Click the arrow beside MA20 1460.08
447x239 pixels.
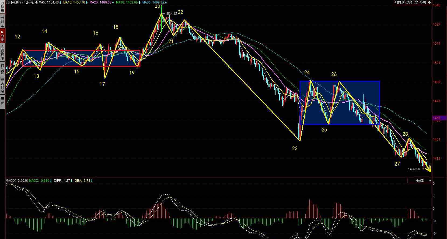coord(113,2)
